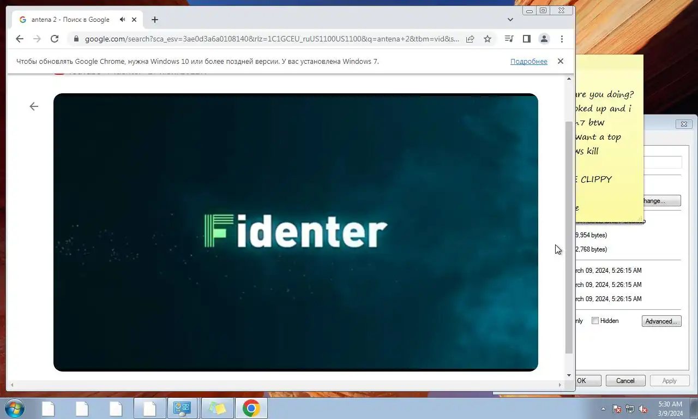Show hidden system tray icons
This screenshot has width=698, height=419.
click(603, 409)
